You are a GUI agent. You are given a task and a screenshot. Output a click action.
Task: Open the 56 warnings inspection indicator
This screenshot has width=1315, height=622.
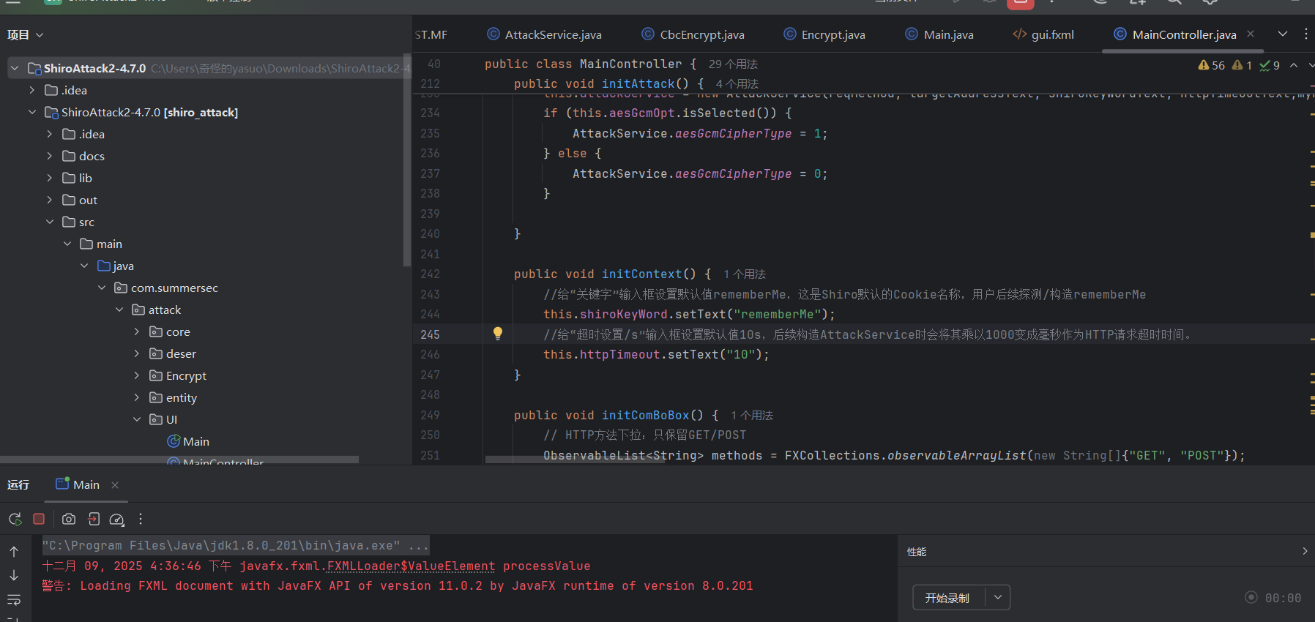(1212, 65)
